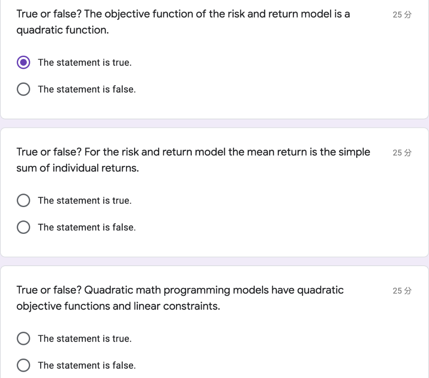Image resolution: width=429 pixels, height=378 pixels.
Task: Select 'The statement is false.' for the mean return question
Action: (23, 227)
